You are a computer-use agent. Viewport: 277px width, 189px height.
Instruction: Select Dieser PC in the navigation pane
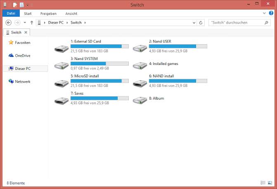click(23, 69)
